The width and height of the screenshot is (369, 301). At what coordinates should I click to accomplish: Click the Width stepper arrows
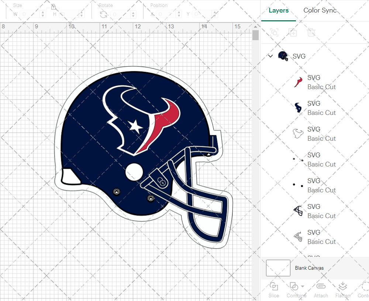(x=42, y=14)
